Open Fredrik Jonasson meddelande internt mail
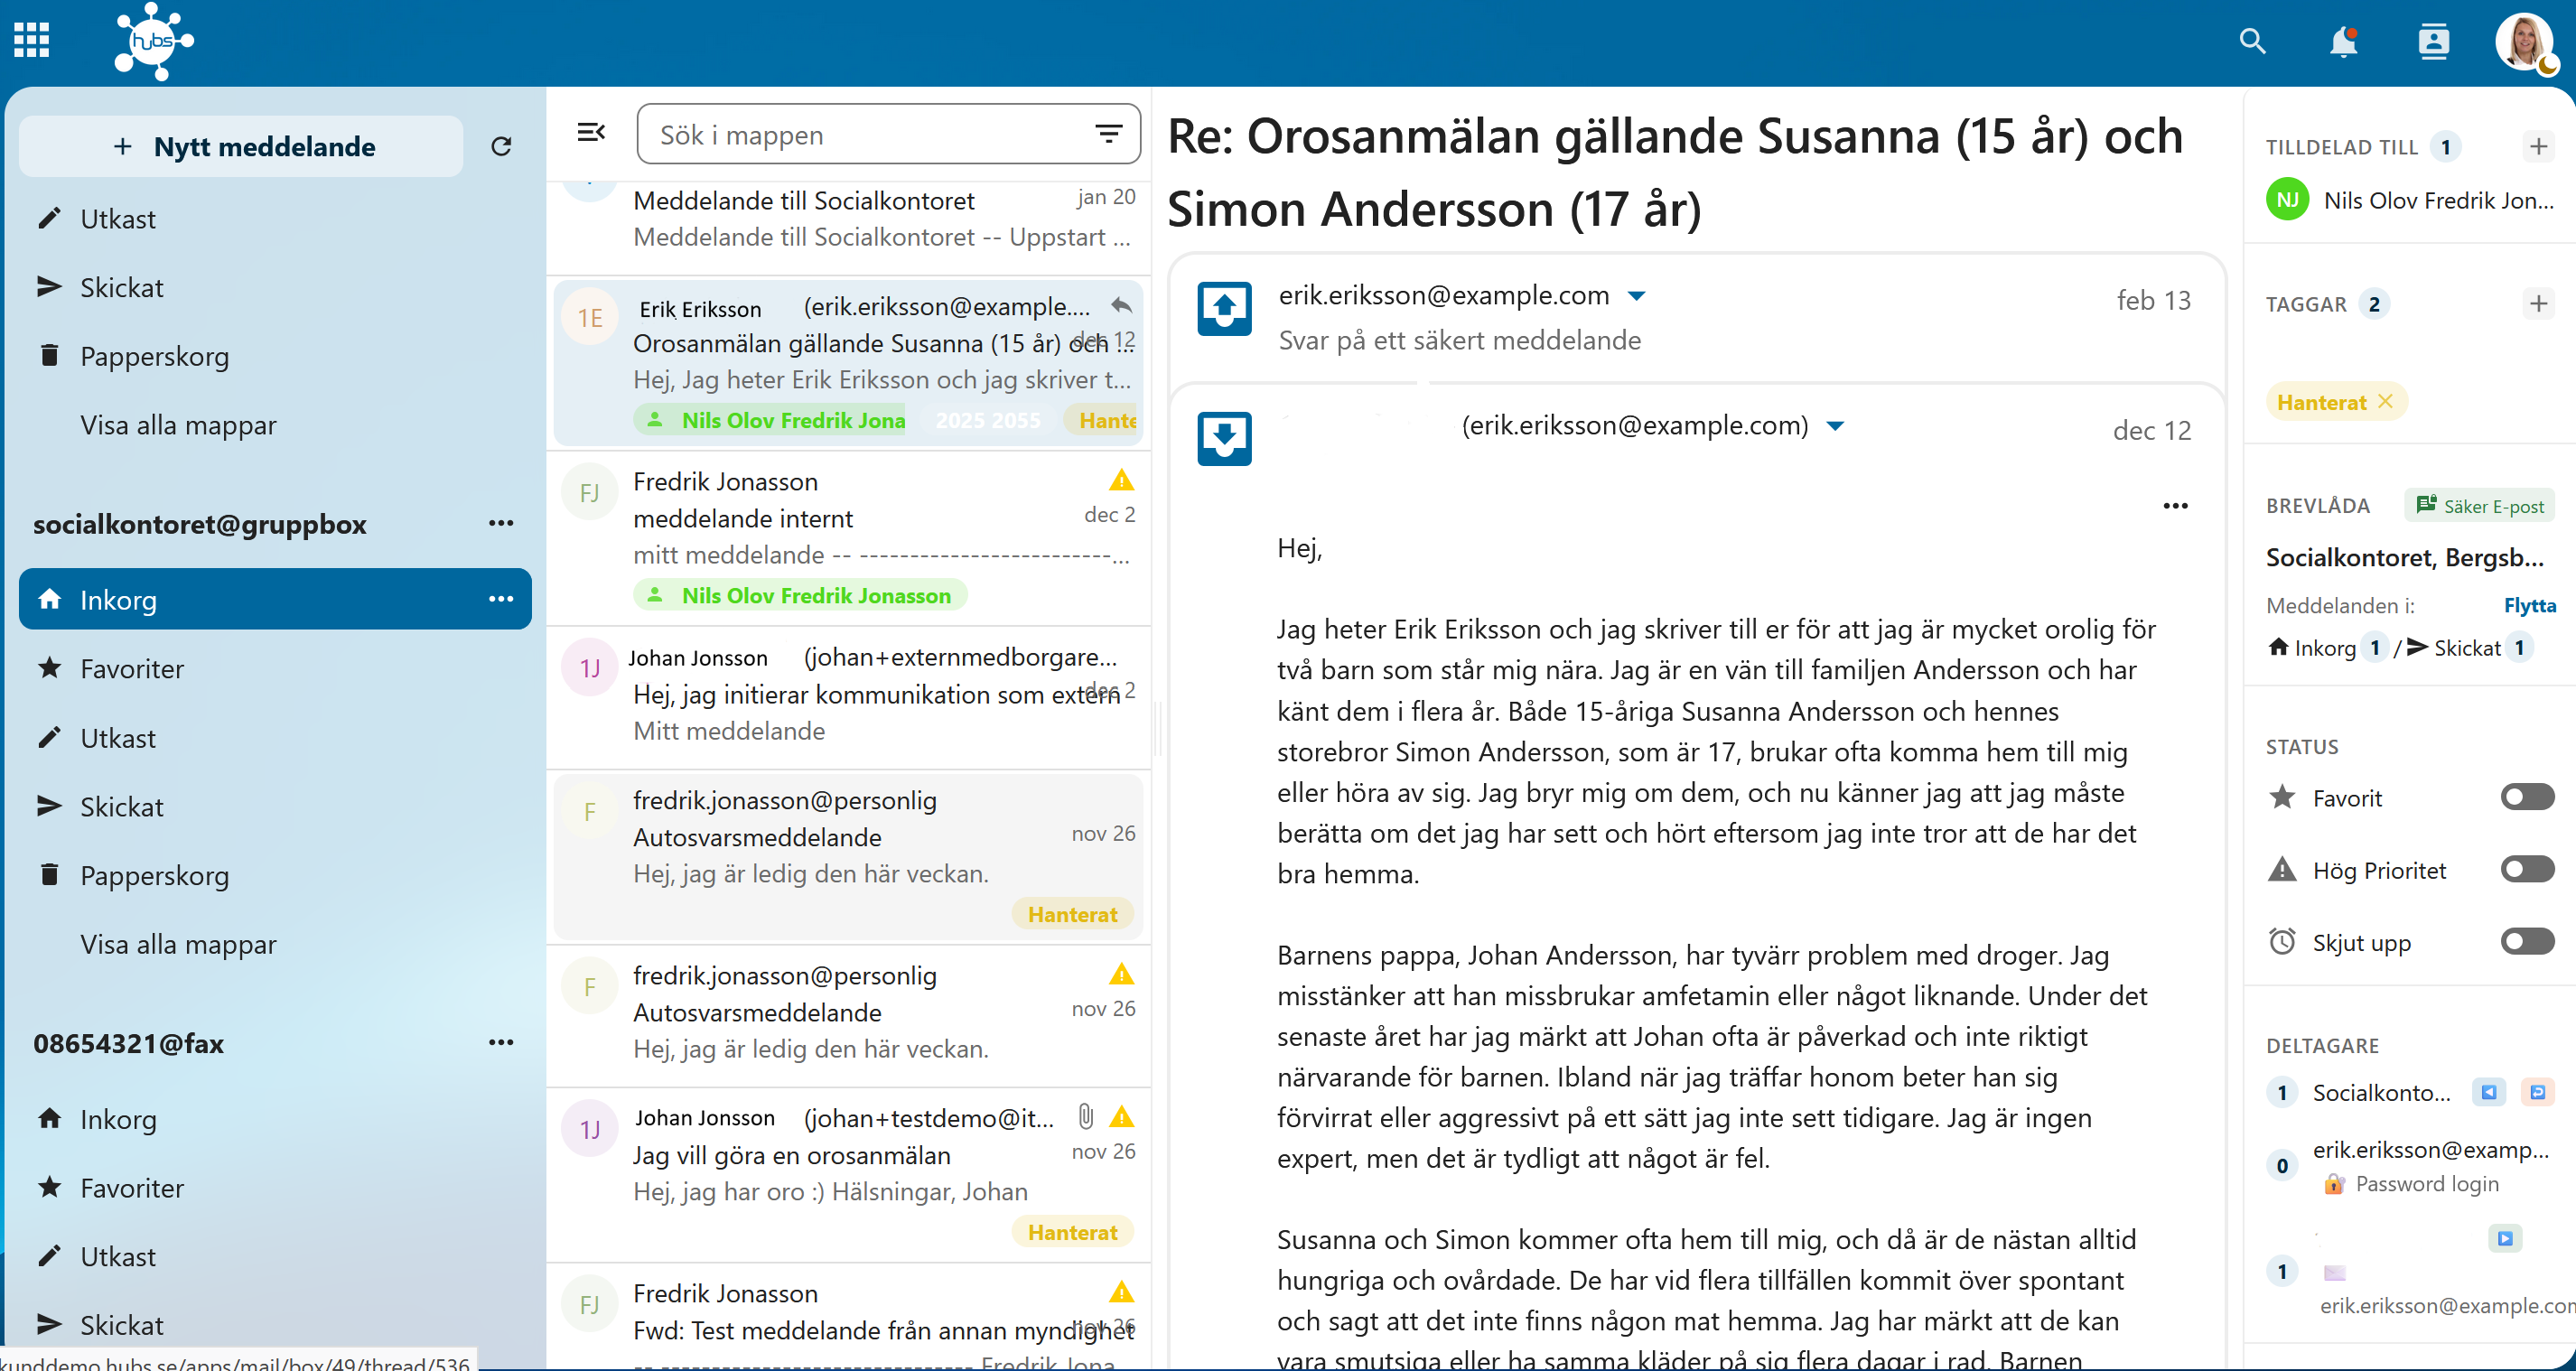2576x1371 pixels. click(849, 538)
